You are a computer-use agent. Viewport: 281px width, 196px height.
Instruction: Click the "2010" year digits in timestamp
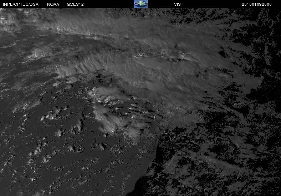tap(247, 4)
